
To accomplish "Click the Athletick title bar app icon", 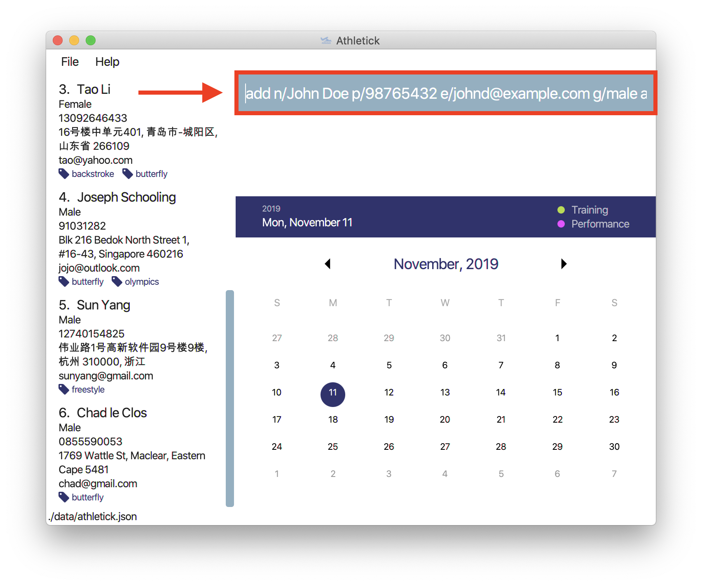I will (326, 40).
